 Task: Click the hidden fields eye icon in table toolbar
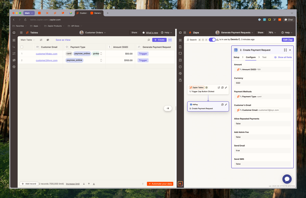[48, 40]
